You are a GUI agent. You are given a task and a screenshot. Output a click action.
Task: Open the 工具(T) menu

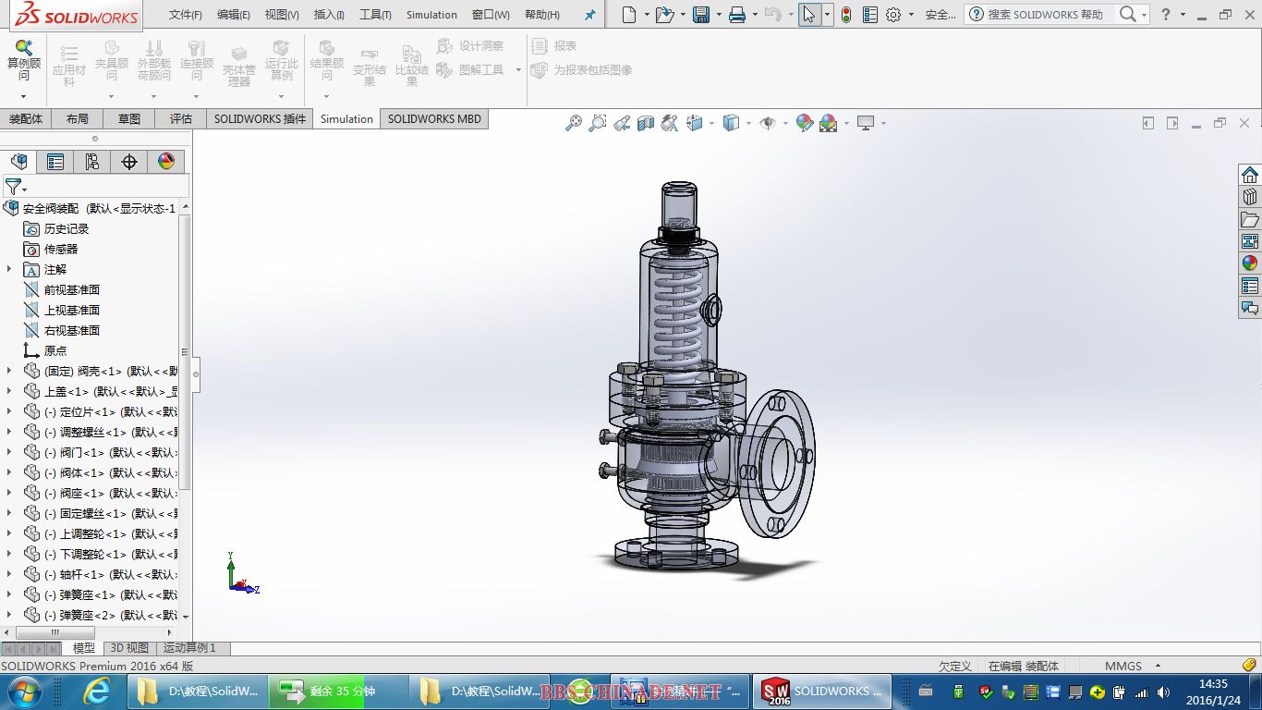click(375, 15)
